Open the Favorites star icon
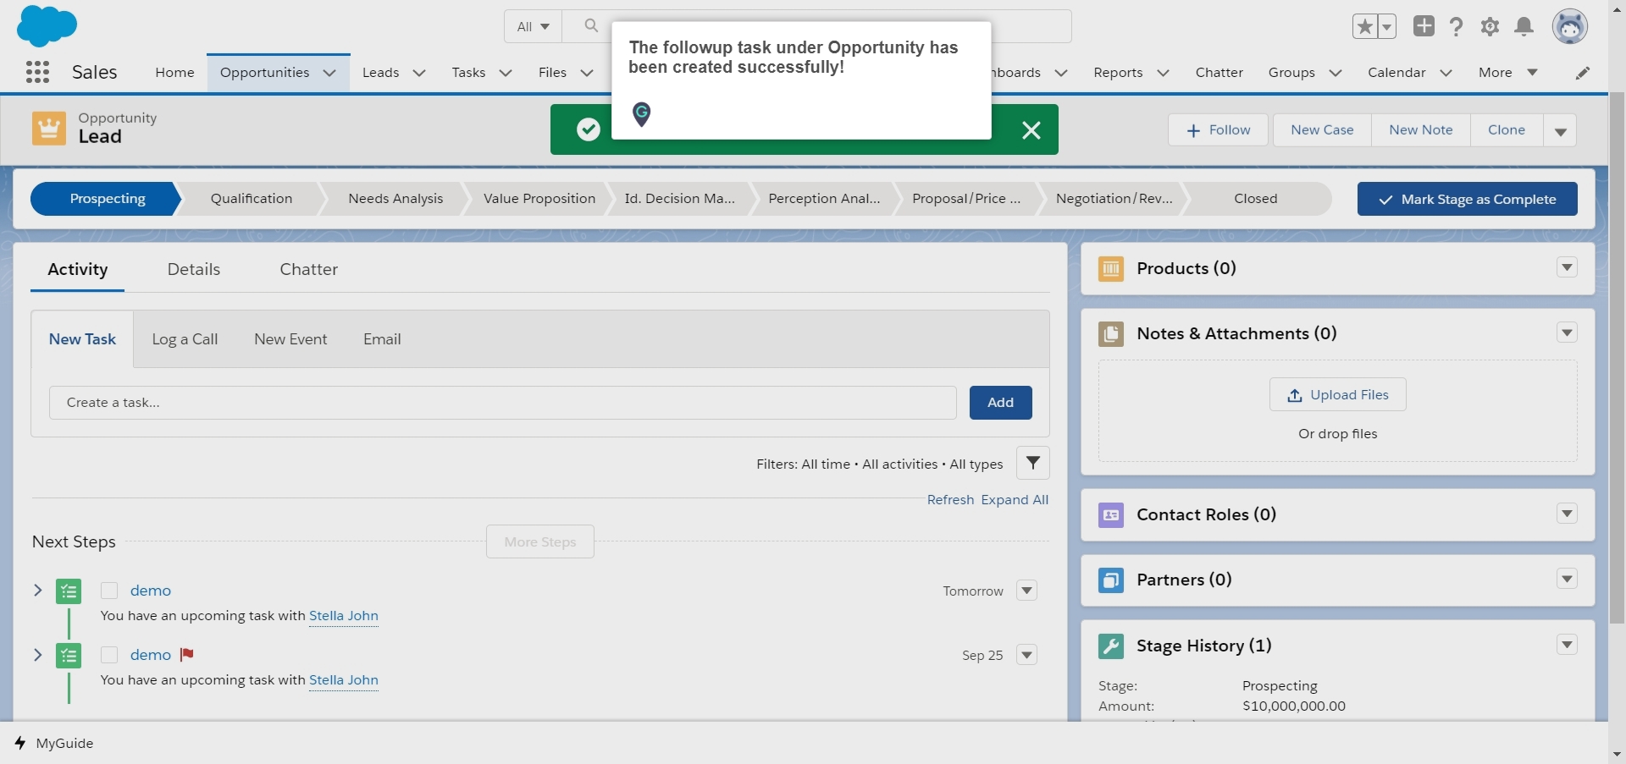This screenshot has height=764, width=1626. pos(1364,26)
